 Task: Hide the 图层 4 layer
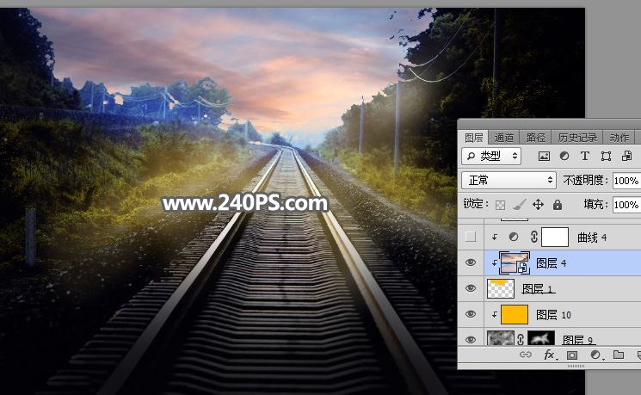click(470, 263)
